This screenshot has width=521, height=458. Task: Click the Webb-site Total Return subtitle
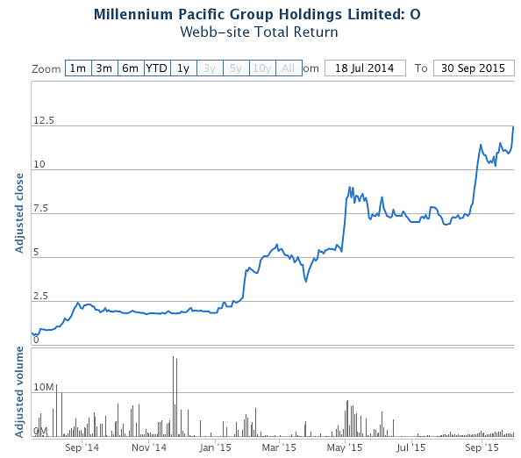tap(259, 32)
